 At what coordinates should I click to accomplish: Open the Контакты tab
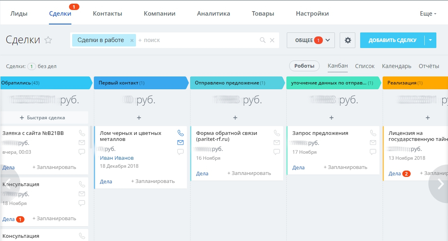(x=107, y=13)
